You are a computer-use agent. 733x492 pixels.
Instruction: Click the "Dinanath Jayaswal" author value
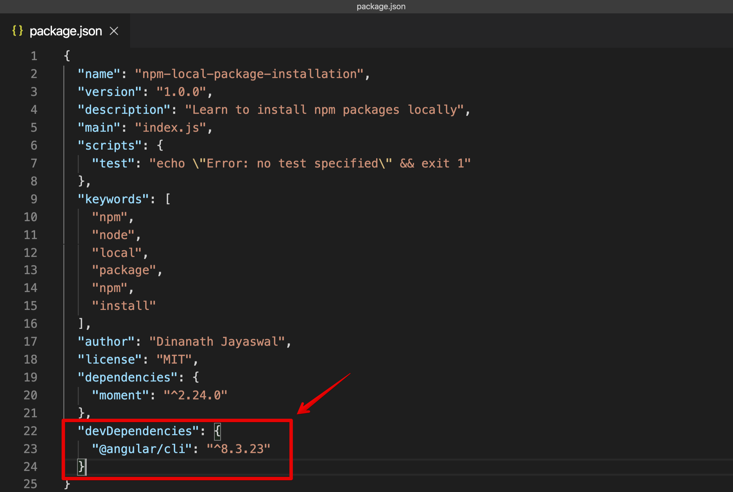[x=217, y=342]
